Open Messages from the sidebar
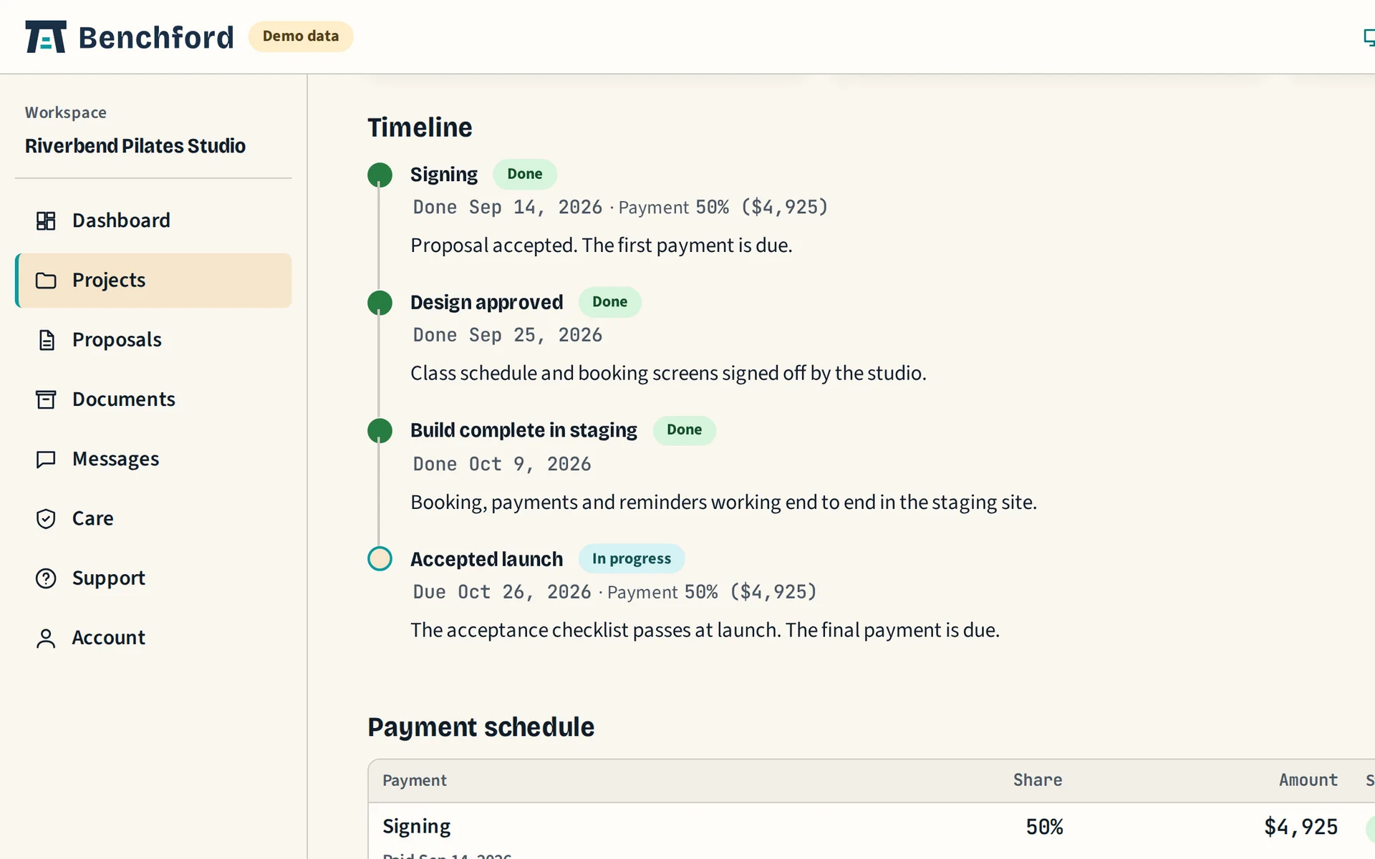Screen dimensions: 1375x859 [x=153, y=459]
